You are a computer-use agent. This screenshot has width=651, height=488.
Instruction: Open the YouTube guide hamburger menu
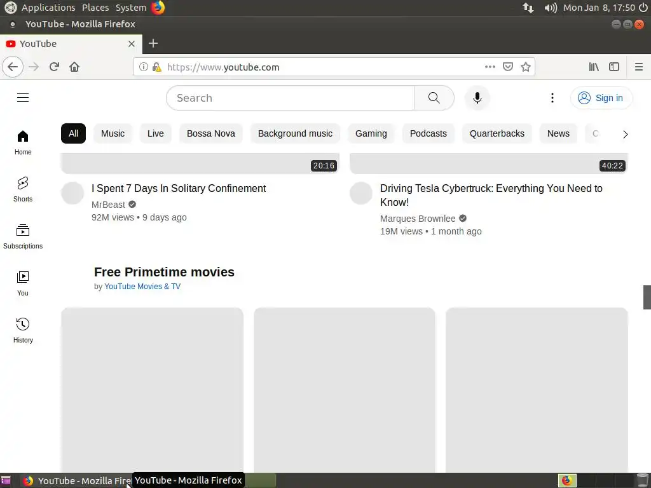[x=23, y=97]
